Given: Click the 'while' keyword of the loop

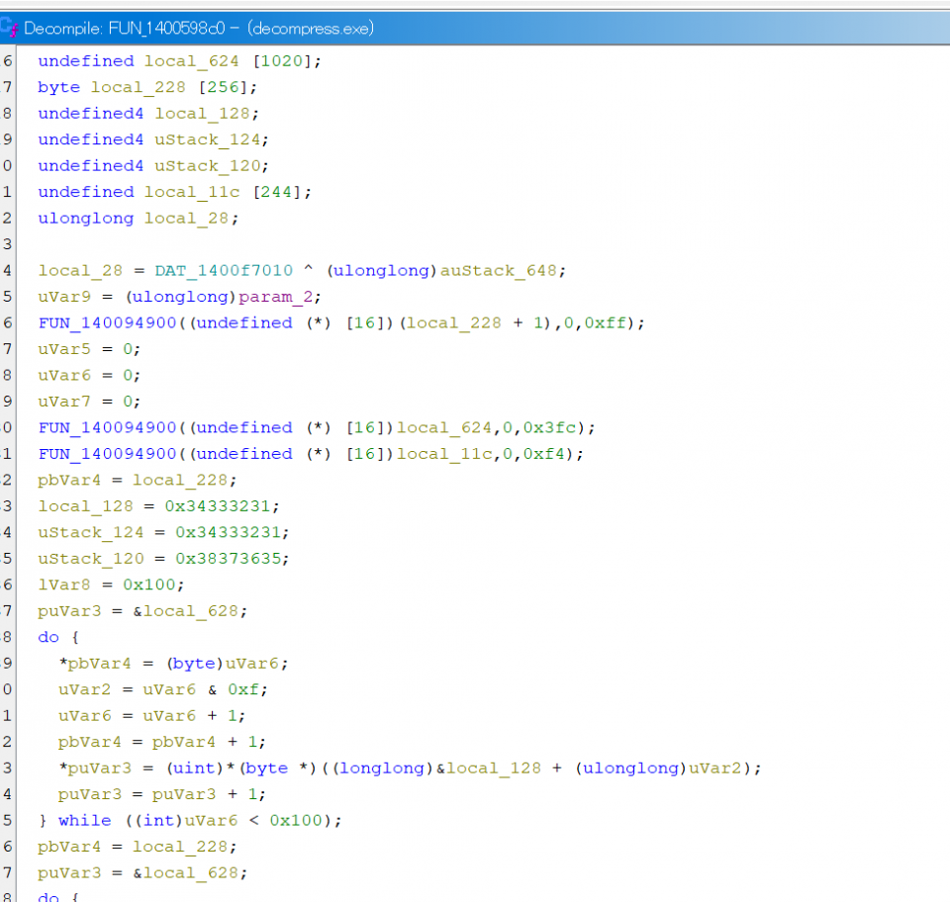Looking at the screenshot, I should pos(85,821).
